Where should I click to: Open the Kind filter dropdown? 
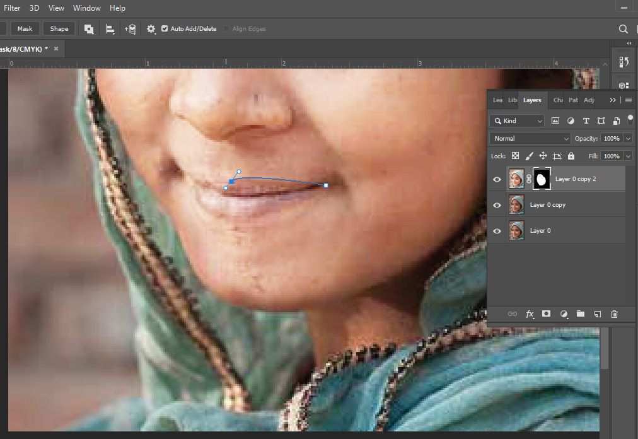point(518,120)
